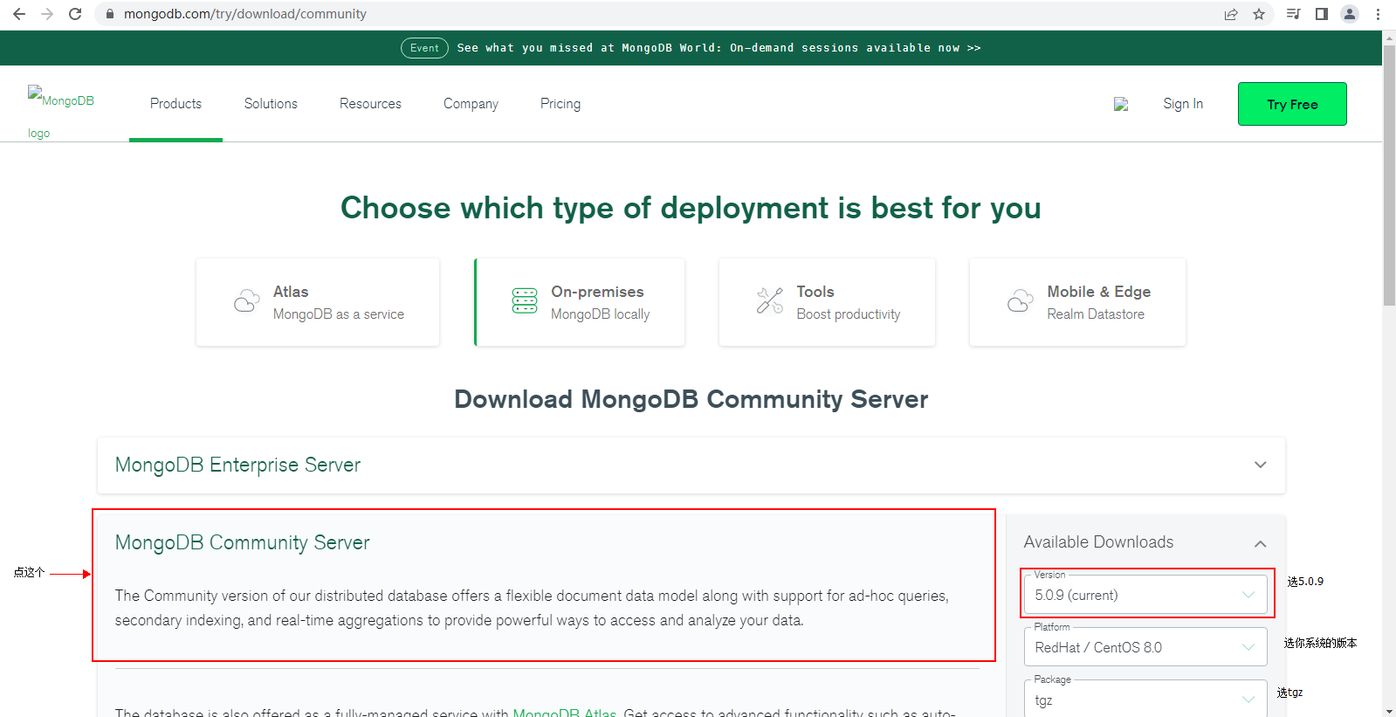Open the Solutions menu

tap(271, 104)
